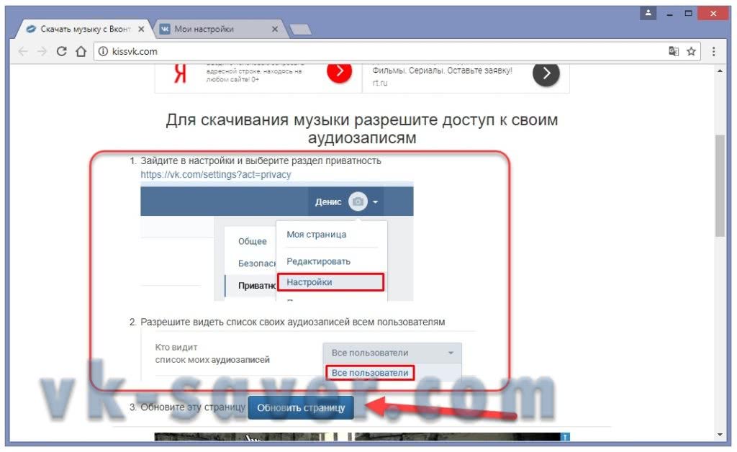The image size is (737, 452).
Task: Click the site info icon in address bar
Action: tap(102, 51)
